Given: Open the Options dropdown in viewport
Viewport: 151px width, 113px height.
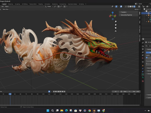Looking at the screenshot, I should 137,9.
